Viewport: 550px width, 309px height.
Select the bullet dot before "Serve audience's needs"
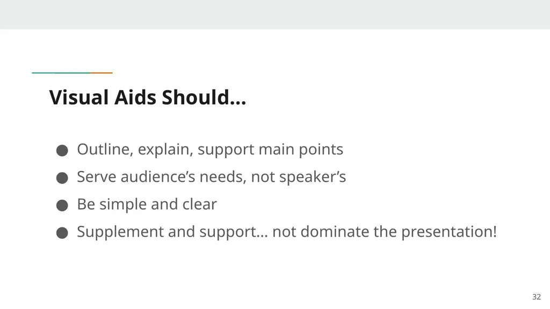click(x=62, y=178)
